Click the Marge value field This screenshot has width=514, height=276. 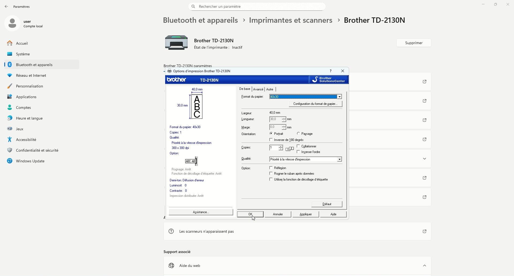pos(275,127)
